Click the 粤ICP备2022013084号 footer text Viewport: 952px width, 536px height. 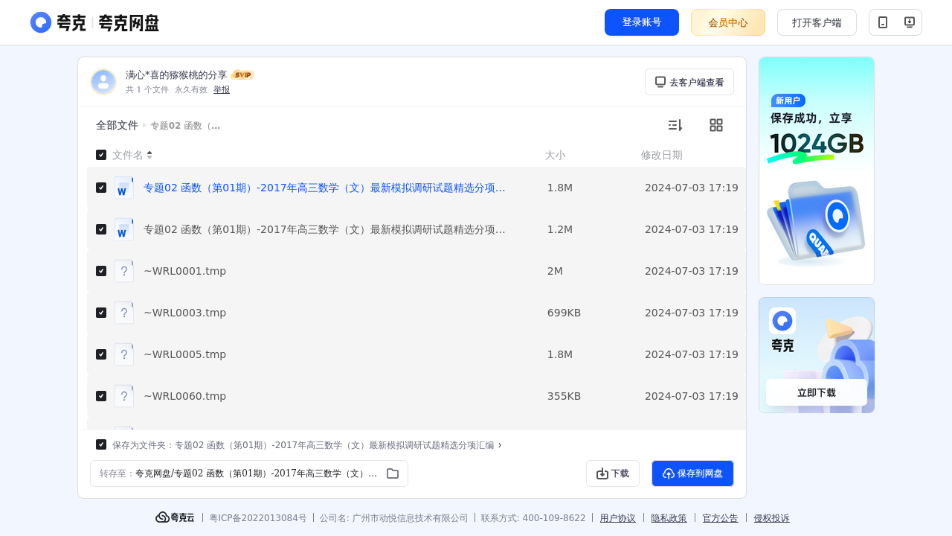point(258,518)
